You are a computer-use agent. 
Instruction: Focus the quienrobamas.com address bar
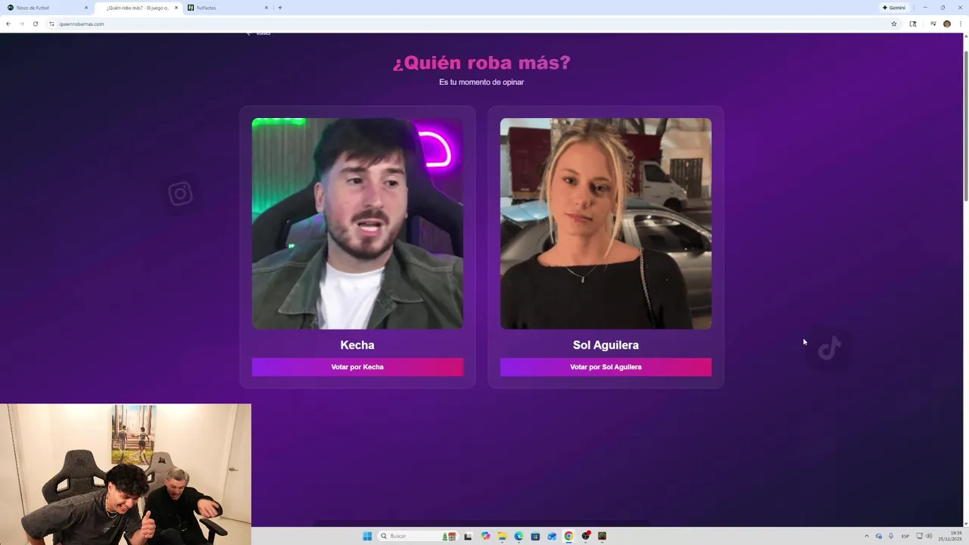click(473, 23)
